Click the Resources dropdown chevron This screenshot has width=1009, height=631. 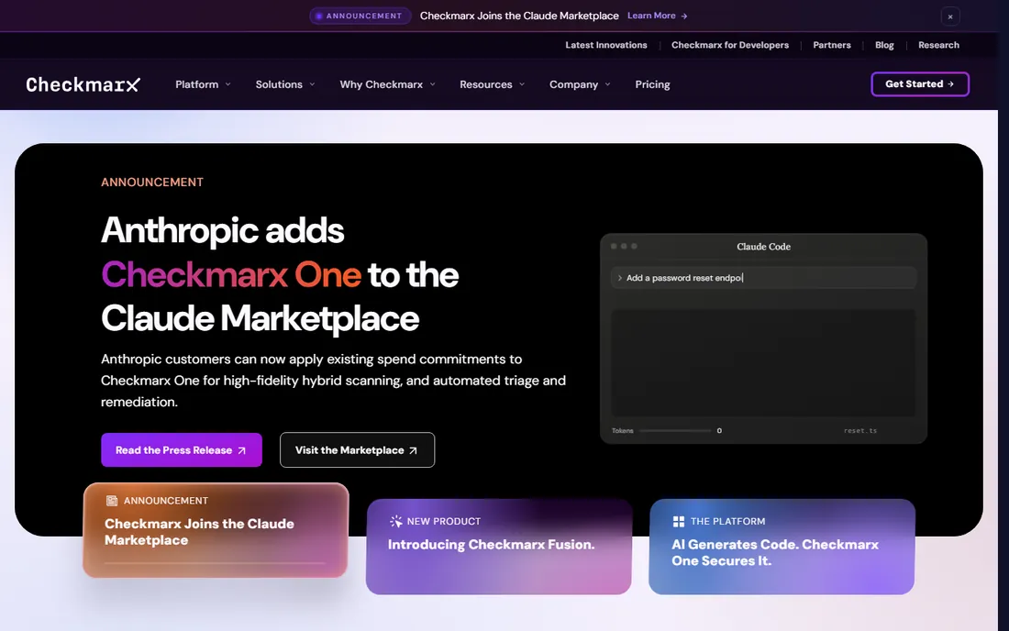521,84
